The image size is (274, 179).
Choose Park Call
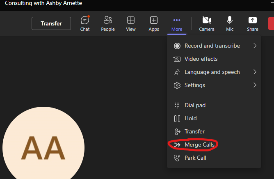(x=214, y=158)
